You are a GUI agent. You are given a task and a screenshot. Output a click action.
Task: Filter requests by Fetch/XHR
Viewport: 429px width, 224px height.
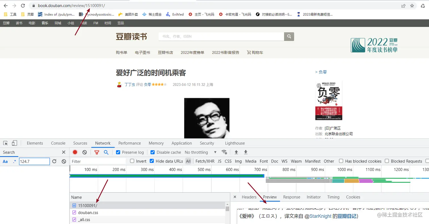coord(205,161)
